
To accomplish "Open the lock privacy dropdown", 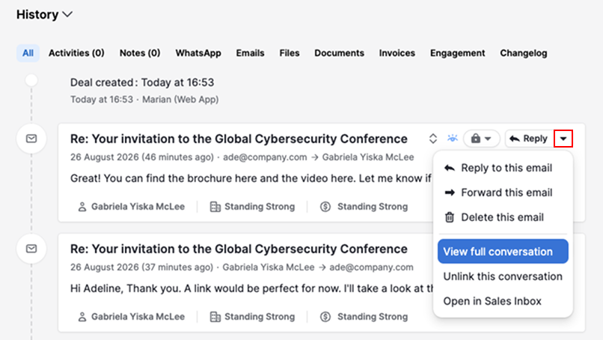I will [482, 139].
